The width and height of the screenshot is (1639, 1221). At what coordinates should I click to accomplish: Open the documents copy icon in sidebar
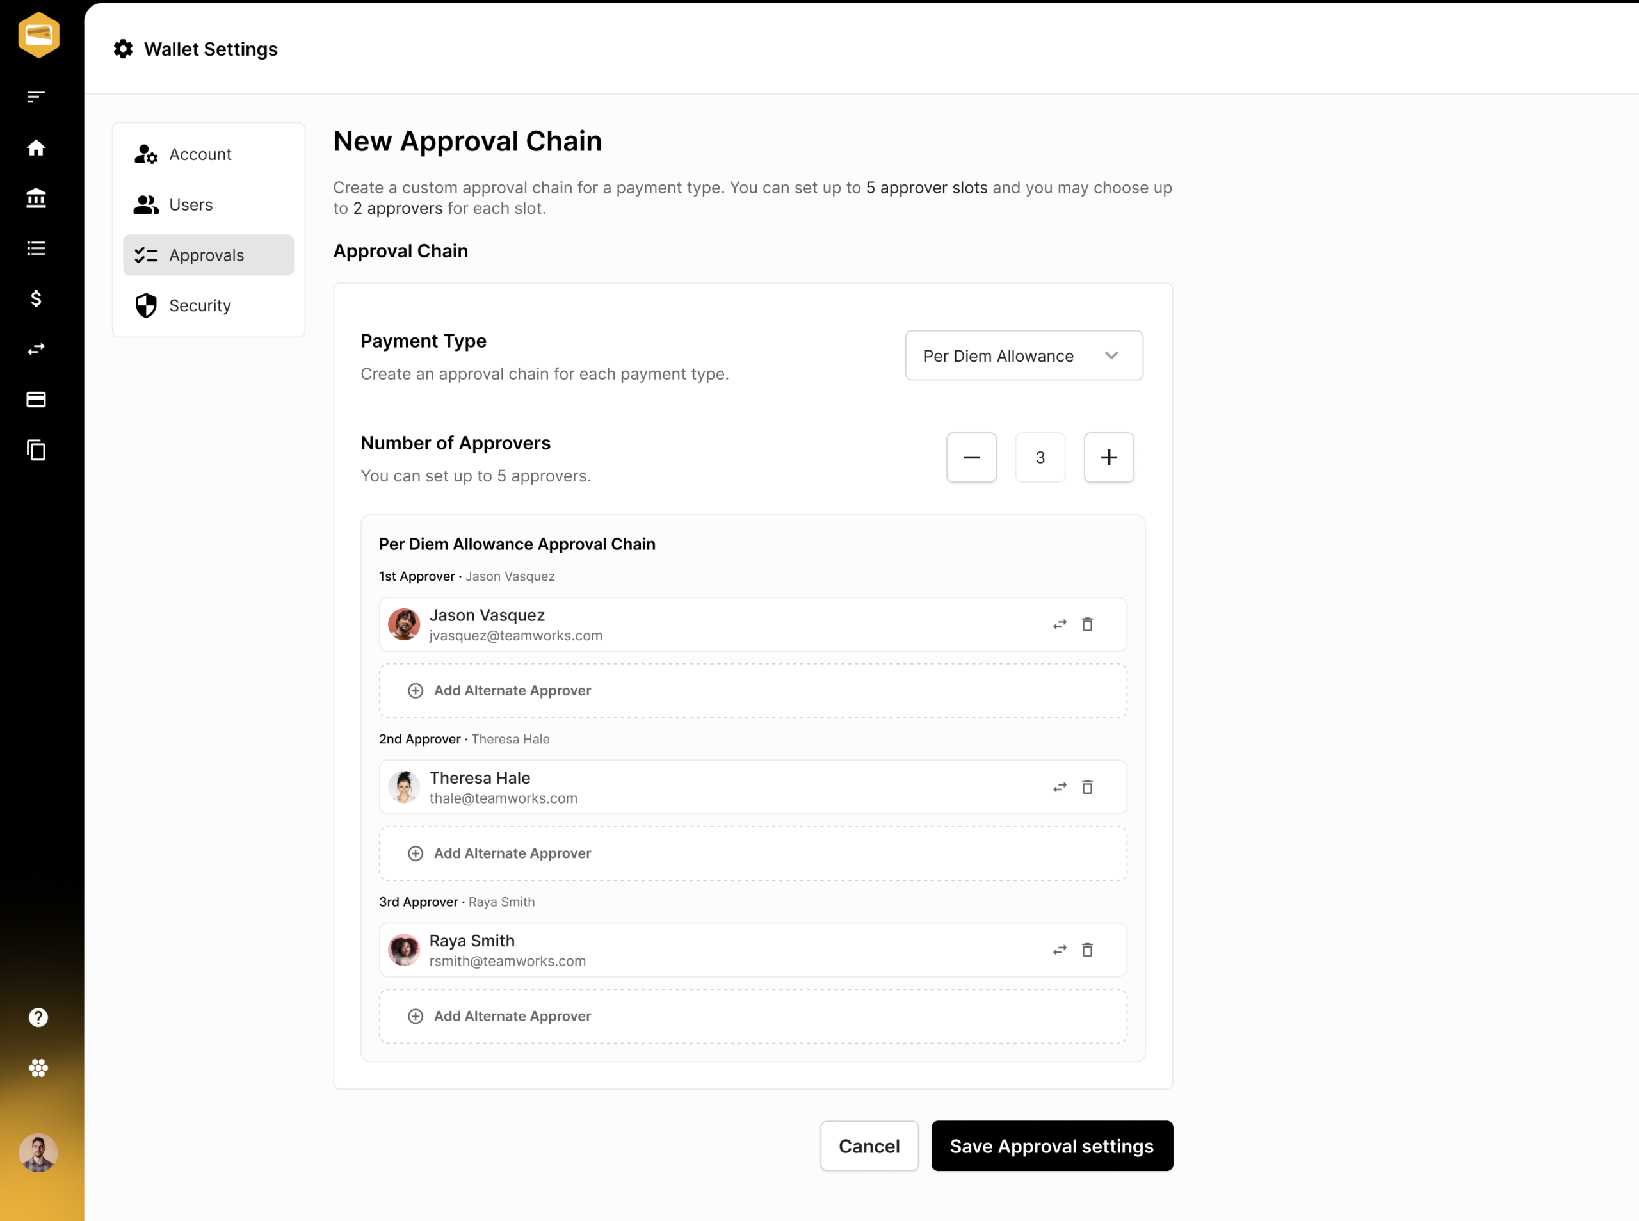click(36, 450)
